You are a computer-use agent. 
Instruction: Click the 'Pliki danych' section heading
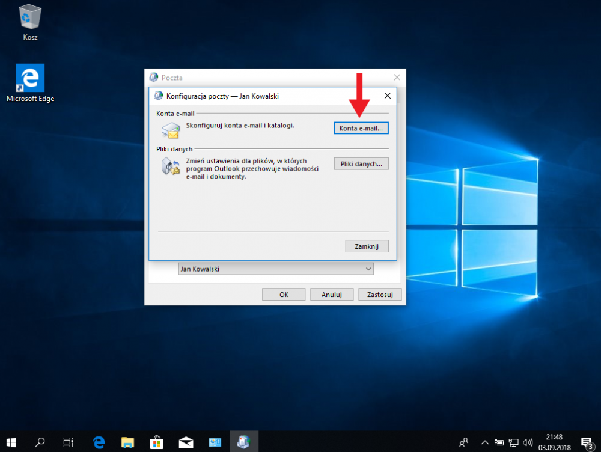pyautogui.click(x=174, y=149)
